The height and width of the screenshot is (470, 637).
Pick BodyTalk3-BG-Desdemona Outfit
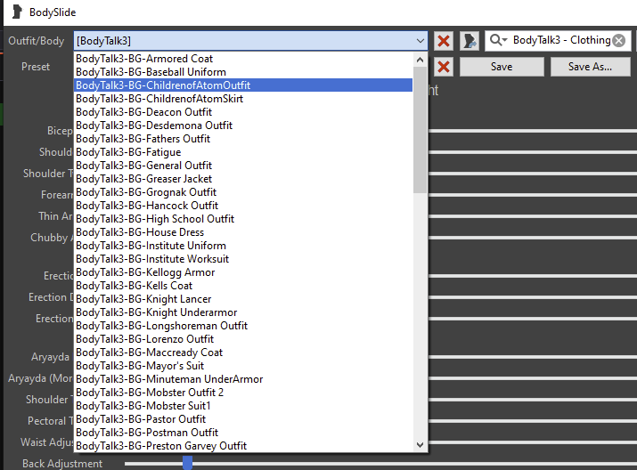coord(243,126)
